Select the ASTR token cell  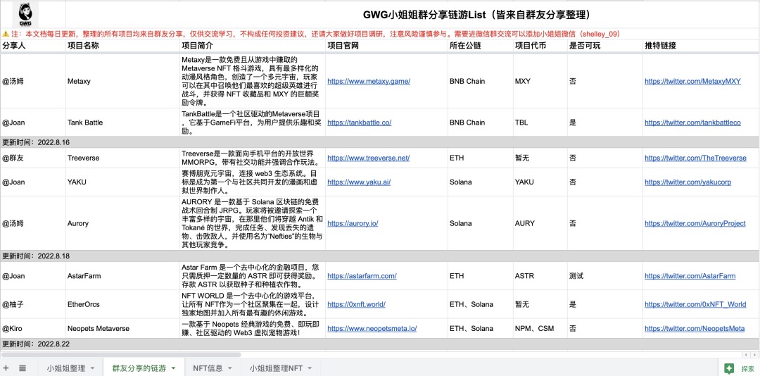pyautogui.click(x=540, y=276)
